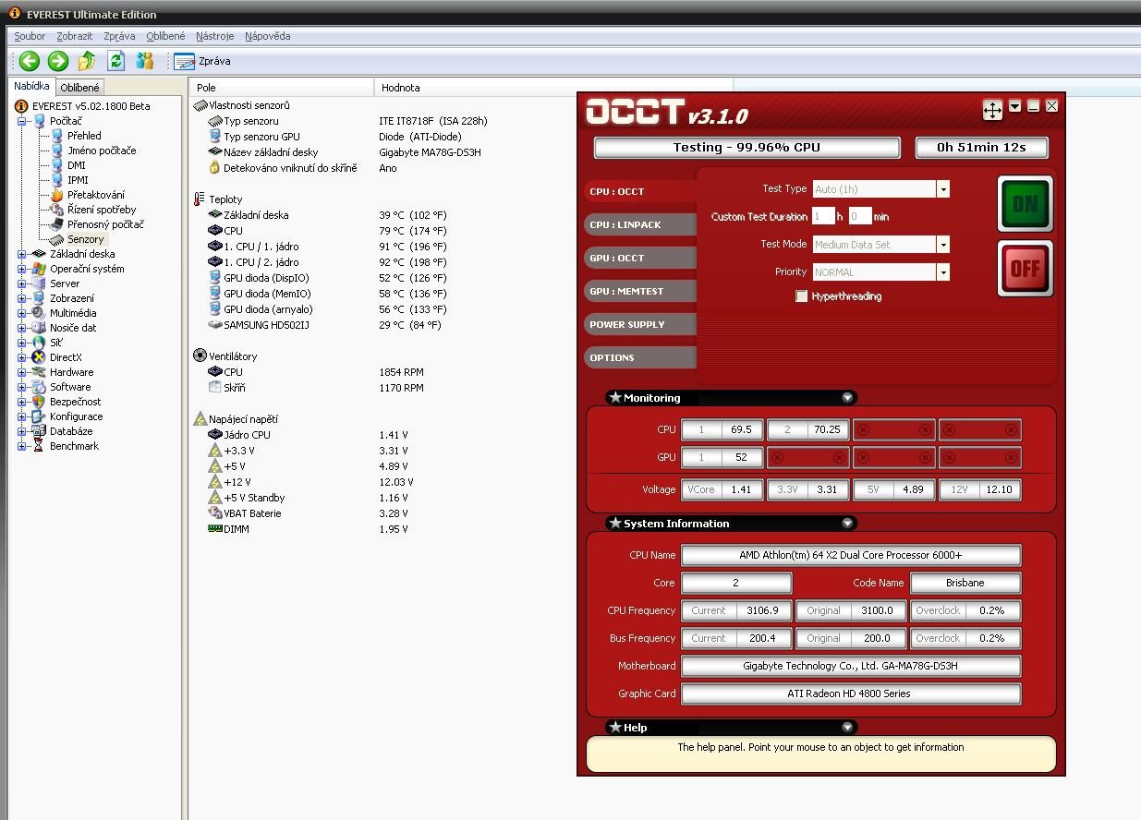Image resolution: width=1141 pixels, height=820 pixels.
Task: Expand the Hardware tree node
Action: [21, 372]
